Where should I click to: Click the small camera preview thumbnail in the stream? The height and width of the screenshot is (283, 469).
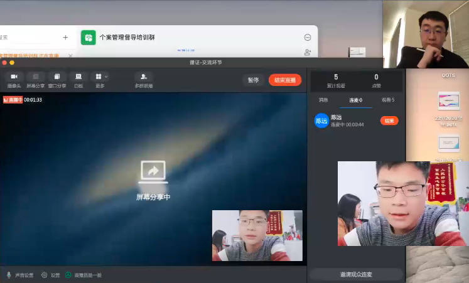(257, 235)
